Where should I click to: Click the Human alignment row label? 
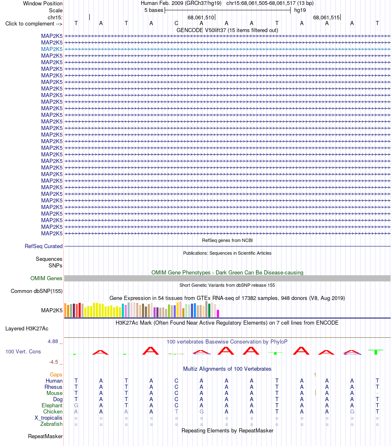(54, 381)
